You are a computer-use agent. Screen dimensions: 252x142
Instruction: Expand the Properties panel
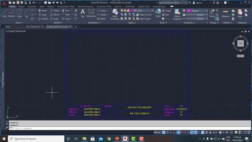coord(189,23)
